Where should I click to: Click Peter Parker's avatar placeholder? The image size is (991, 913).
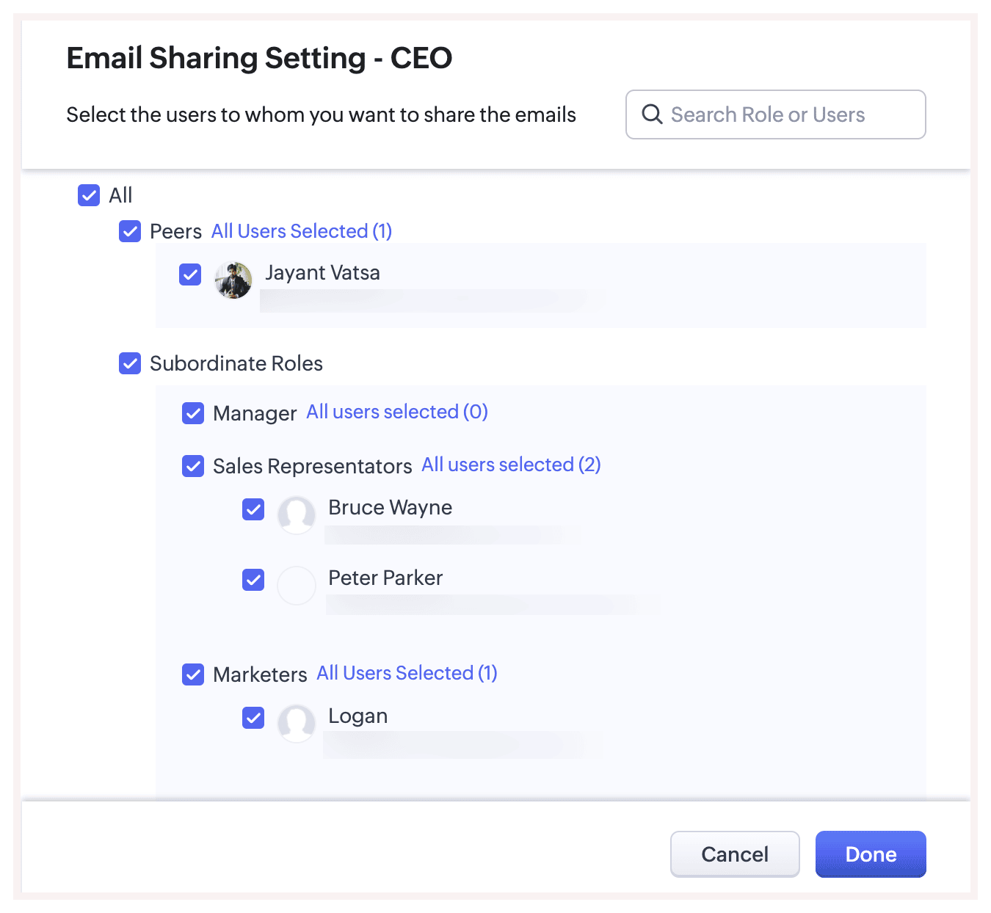(297, 585)
